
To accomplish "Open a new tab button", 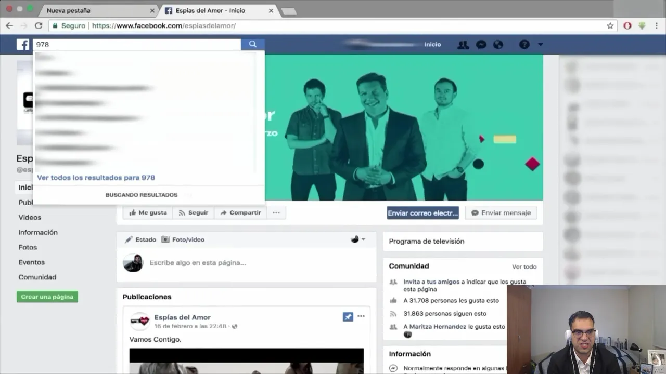I will [x=288, y=11].
